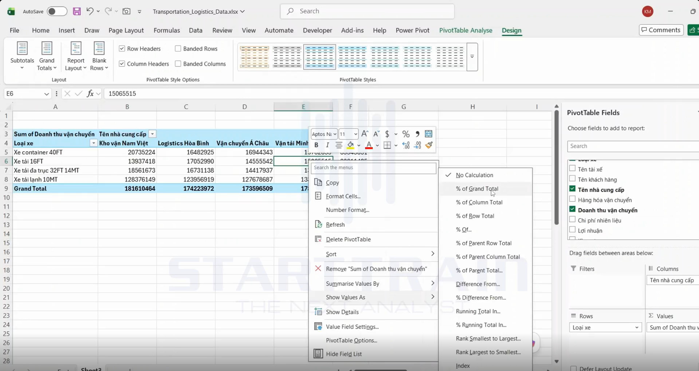Open the font size dropdown in mini toolbar
699x371 pixels.
click(x=356, y=134)
